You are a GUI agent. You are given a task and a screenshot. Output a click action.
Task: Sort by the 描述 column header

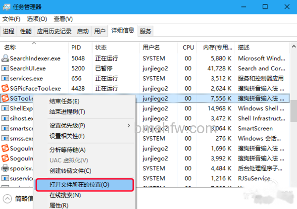tap(262, 47)
